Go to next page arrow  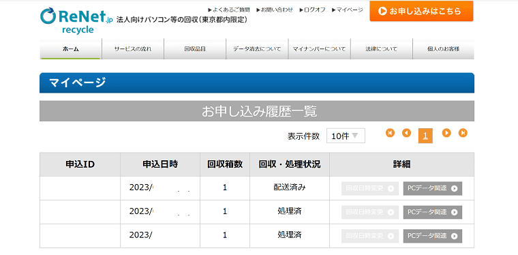click(x=446, y=133)
